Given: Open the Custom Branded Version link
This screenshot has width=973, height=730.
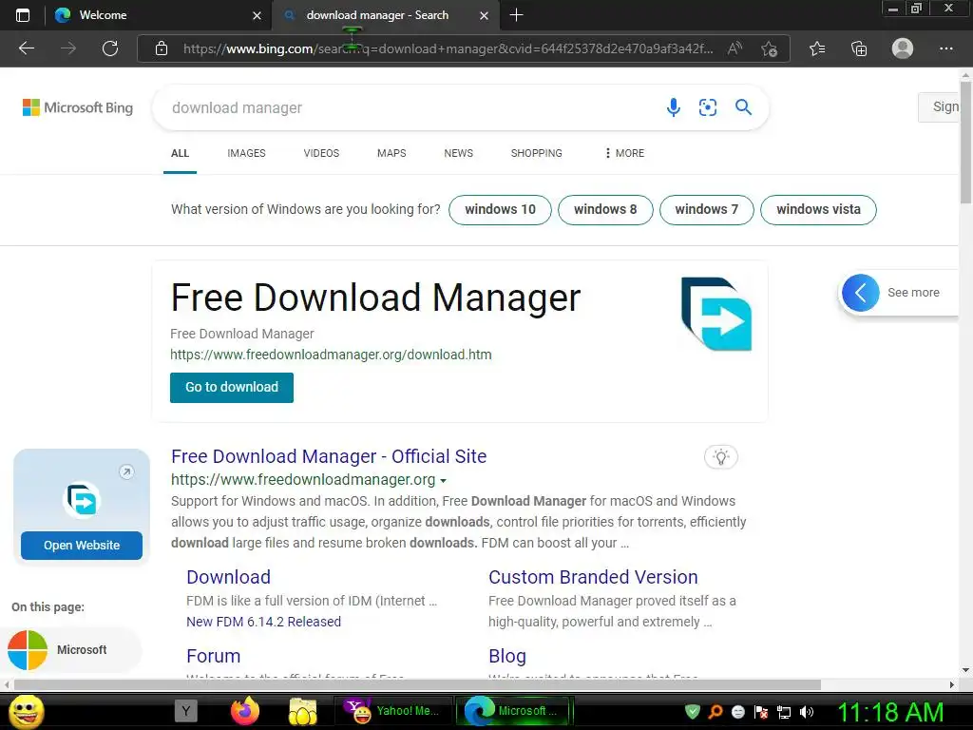Looking at the screenshot, I should pos(593,577).
